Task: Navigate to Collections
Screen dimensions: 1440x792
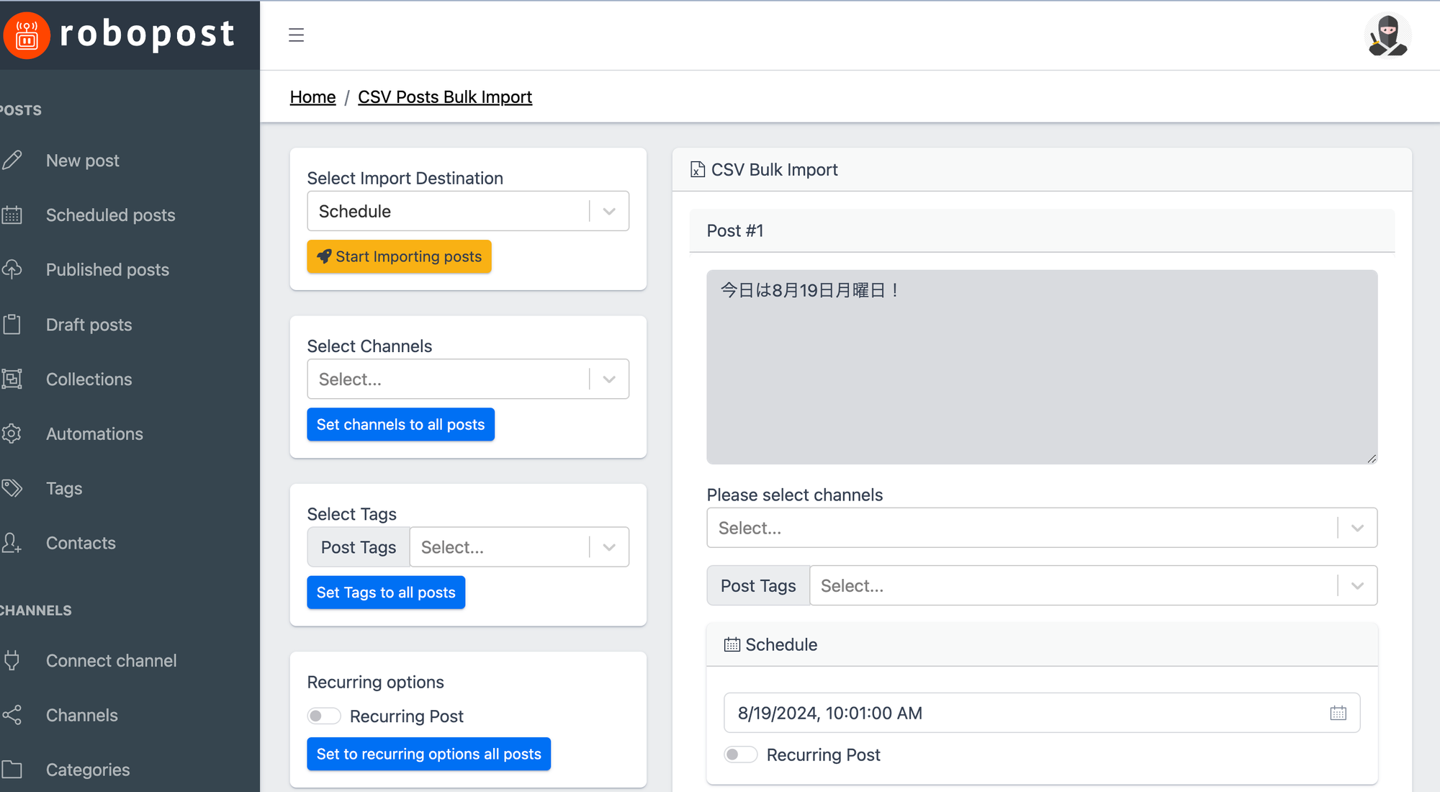Action: (89, 379)
